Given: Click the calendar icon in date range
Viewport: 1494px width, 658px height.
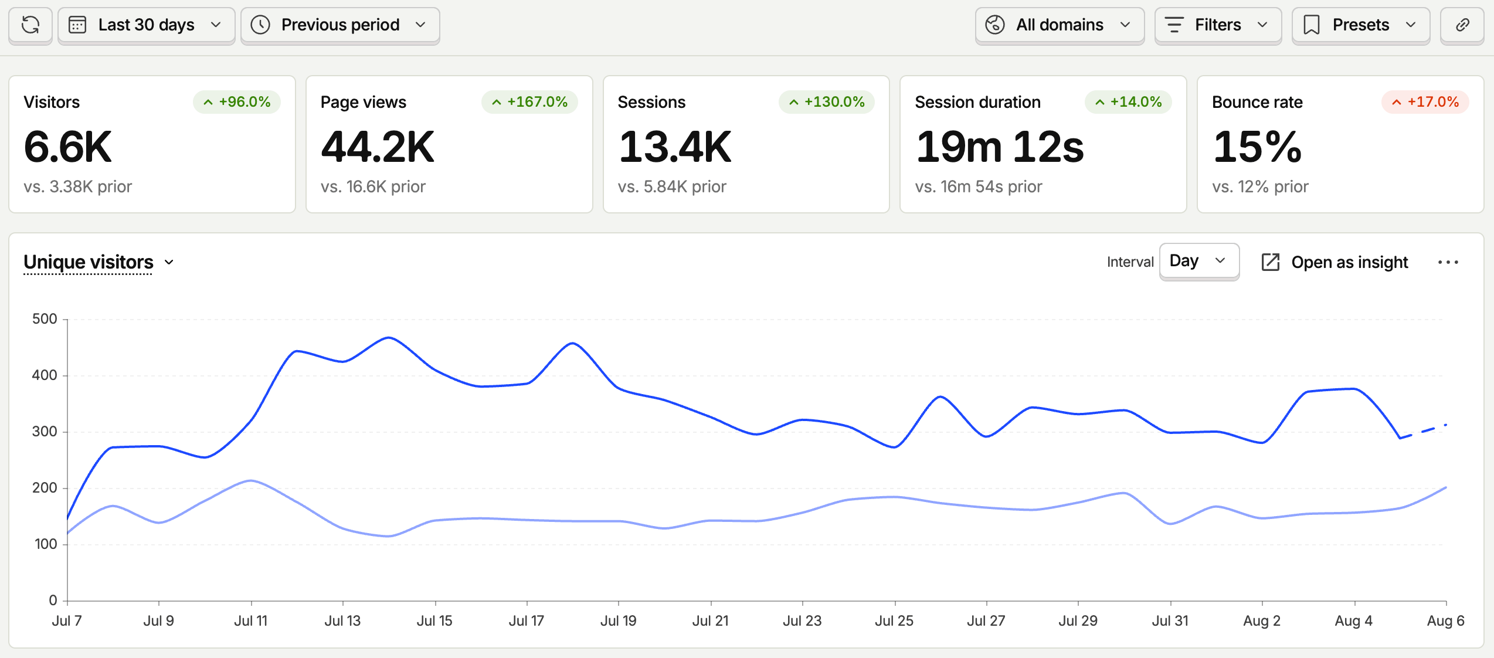Looking at the screenshot, I should pos(77,25).
